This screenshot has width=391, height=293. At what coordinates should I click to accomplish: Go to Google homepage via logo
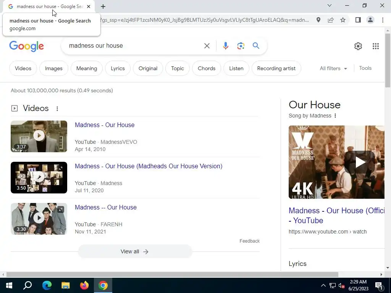tap(26, 46)
